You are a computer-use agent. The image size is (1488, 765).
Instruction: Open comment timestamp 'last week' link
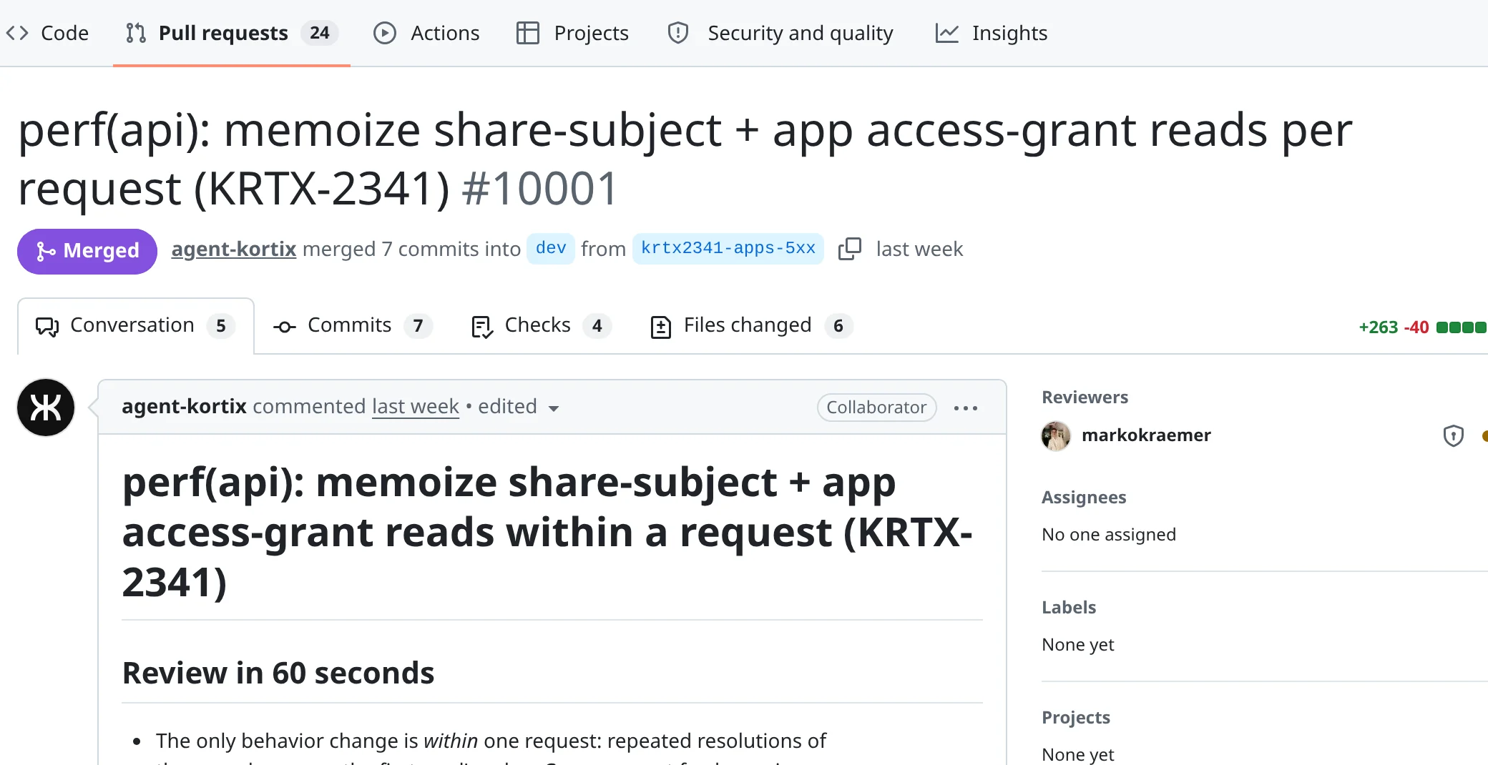[416, 407]
